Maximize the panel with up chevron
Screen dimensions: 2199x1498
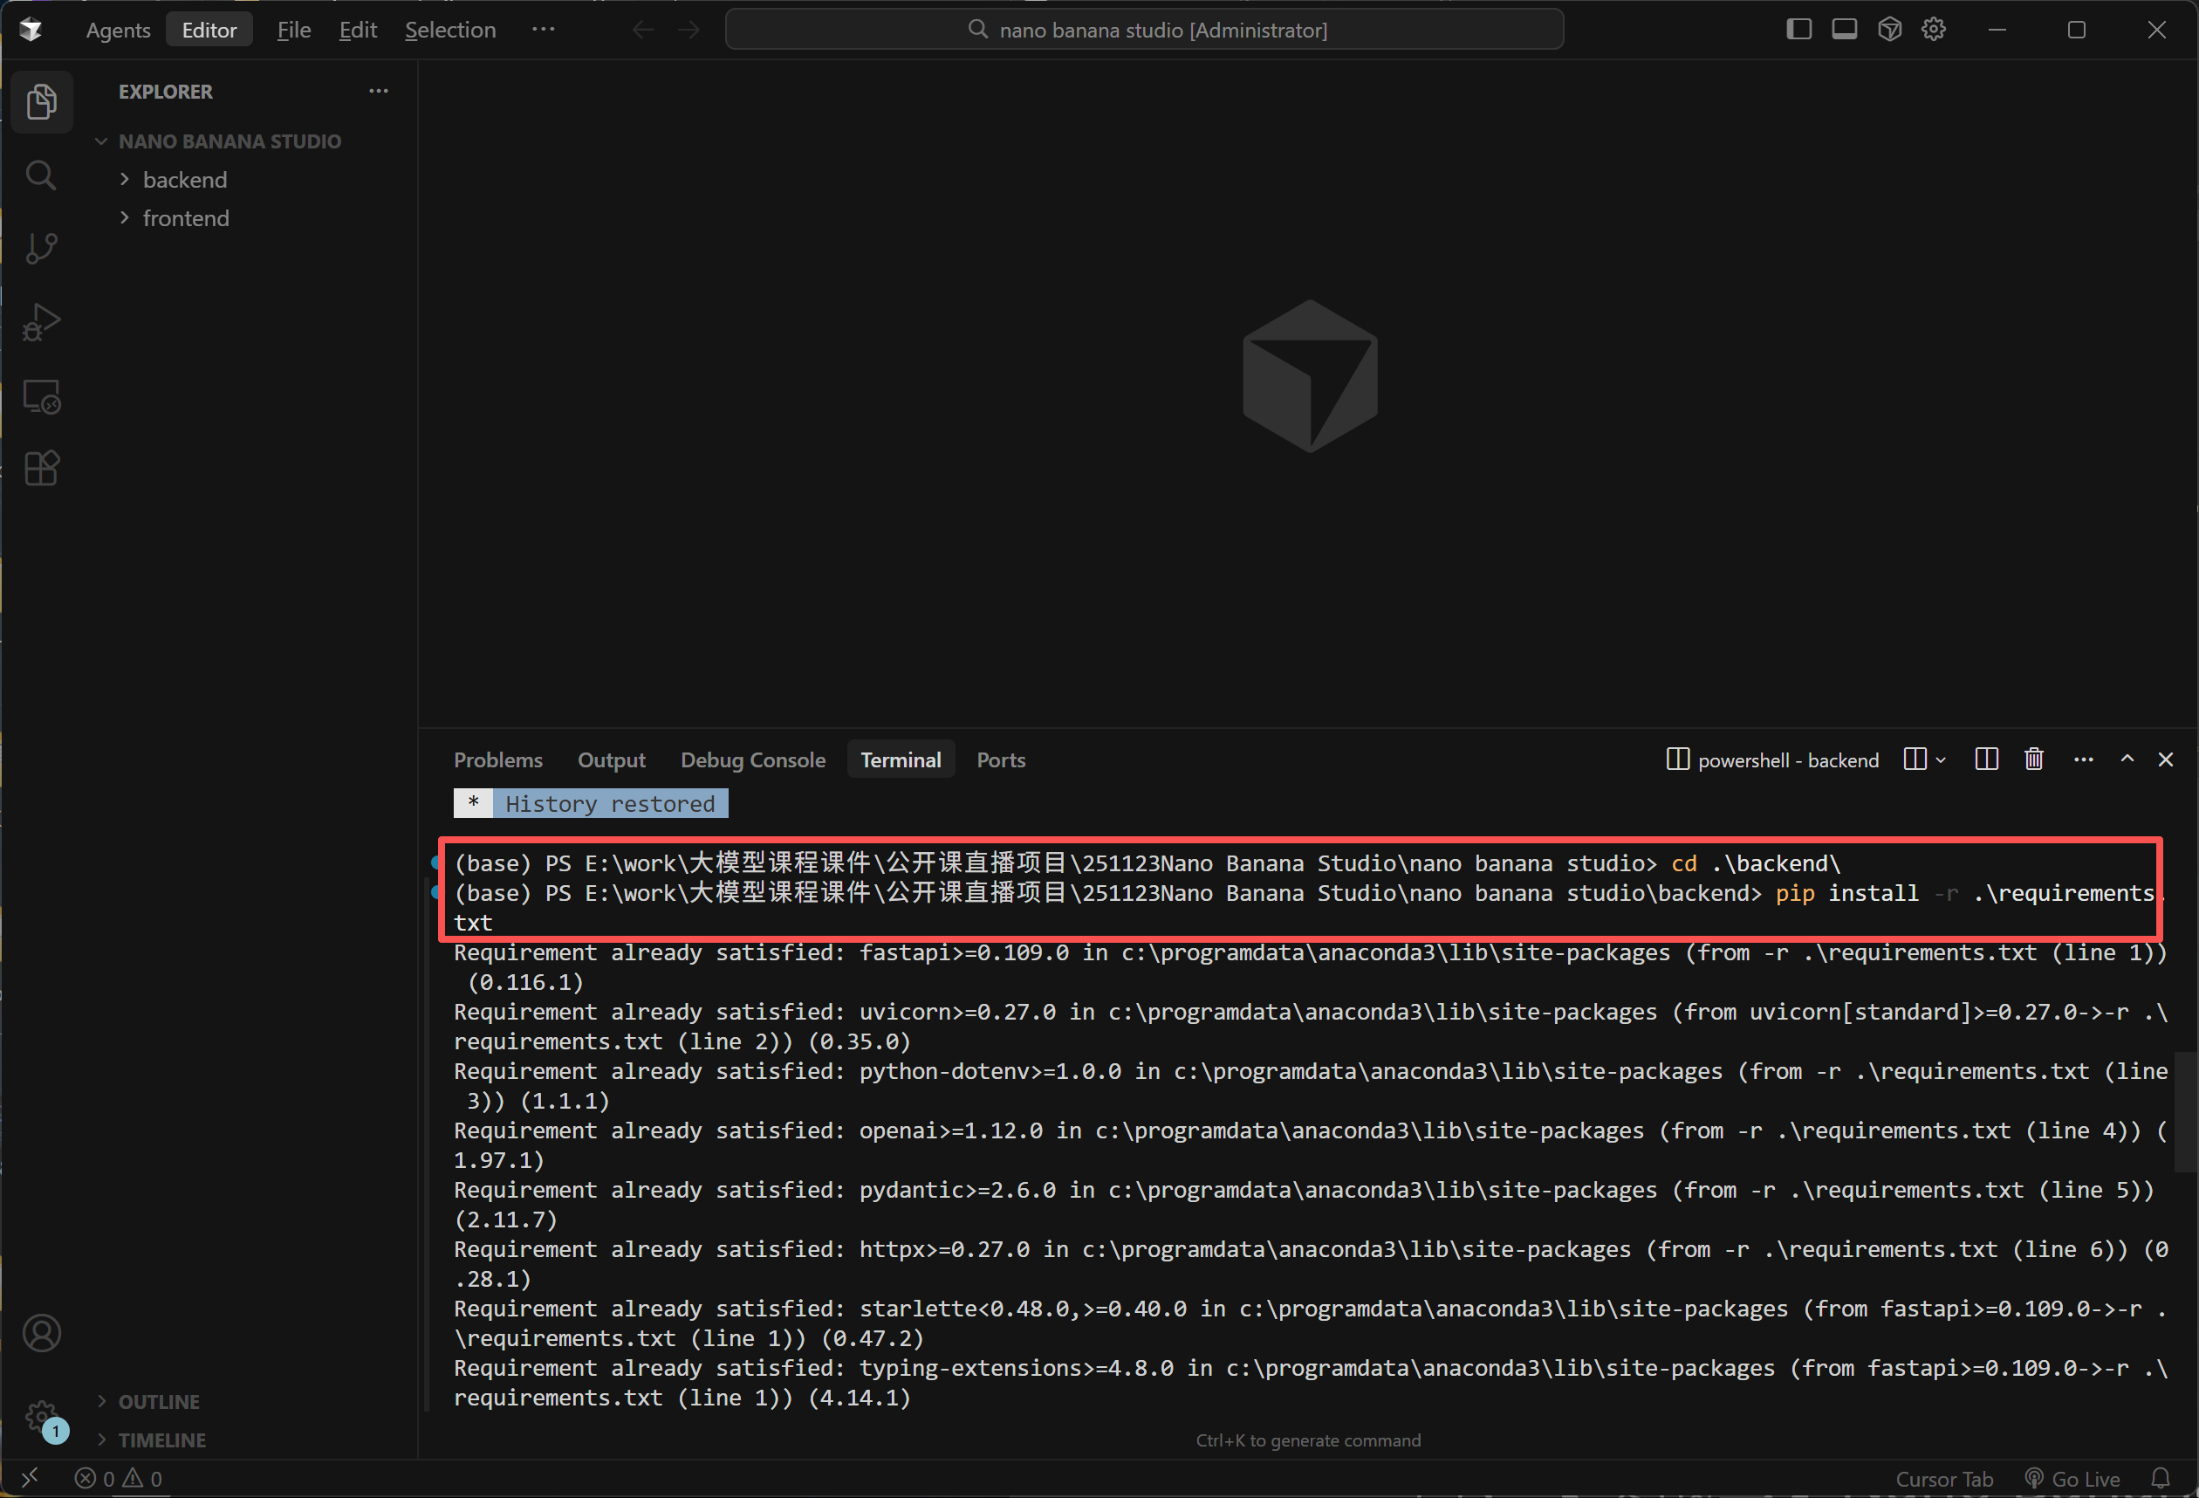[x=2127, y=759]
